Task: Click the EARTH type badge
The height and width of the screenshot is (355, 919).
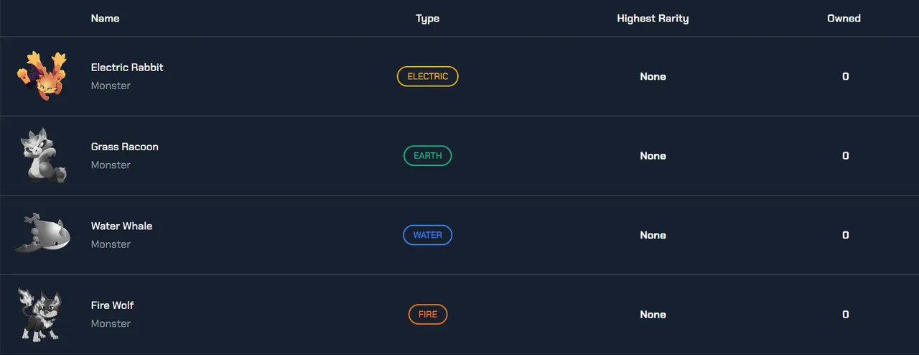Action: tap(427, 156)
